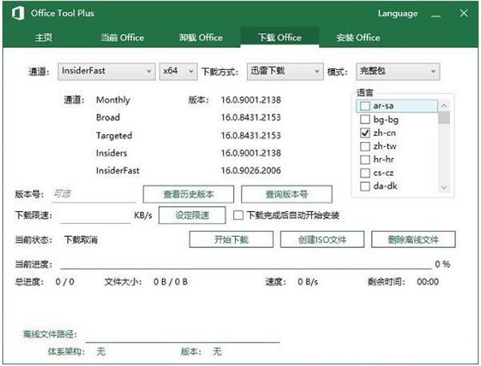
Task: Click the language list scroll up arrow
Action: click(x=444, y=106)
